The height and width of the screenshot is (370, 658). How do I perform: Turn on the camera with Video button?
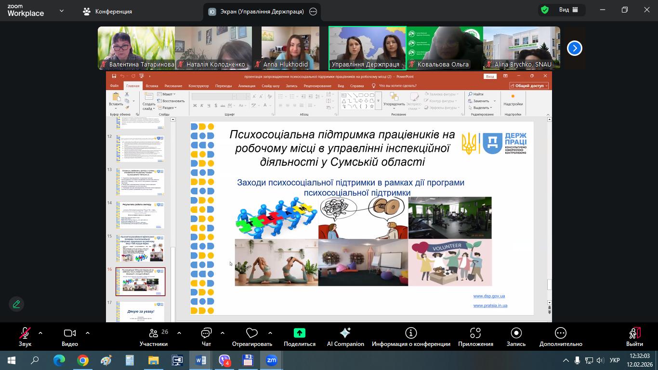click(x=70, y=337)
